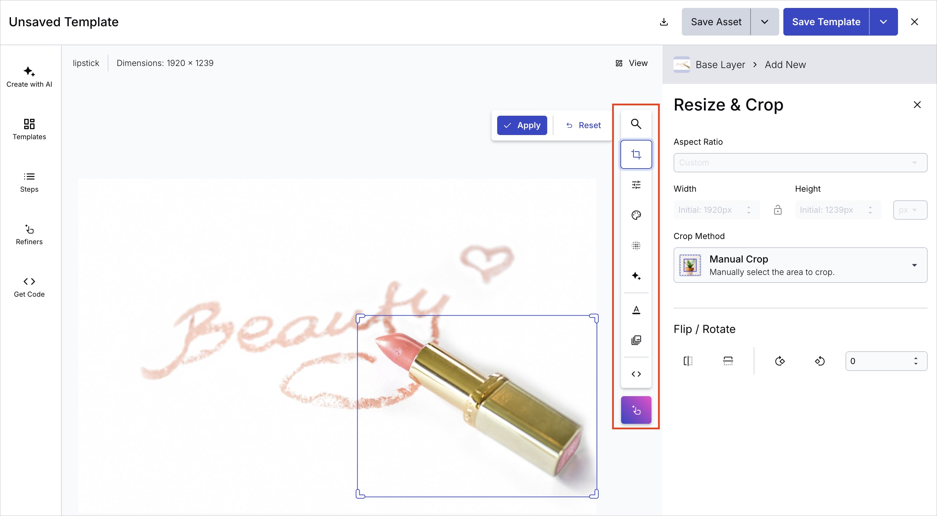Select the blur/pixelate dotted grid tool
937x516 pixels.
tap(636, 246)
